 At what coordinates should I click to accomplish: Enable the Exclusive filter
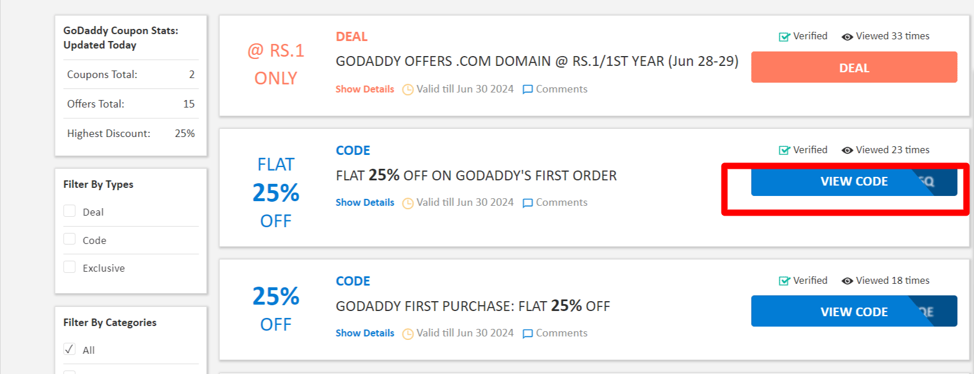click(x=69, y=266)
